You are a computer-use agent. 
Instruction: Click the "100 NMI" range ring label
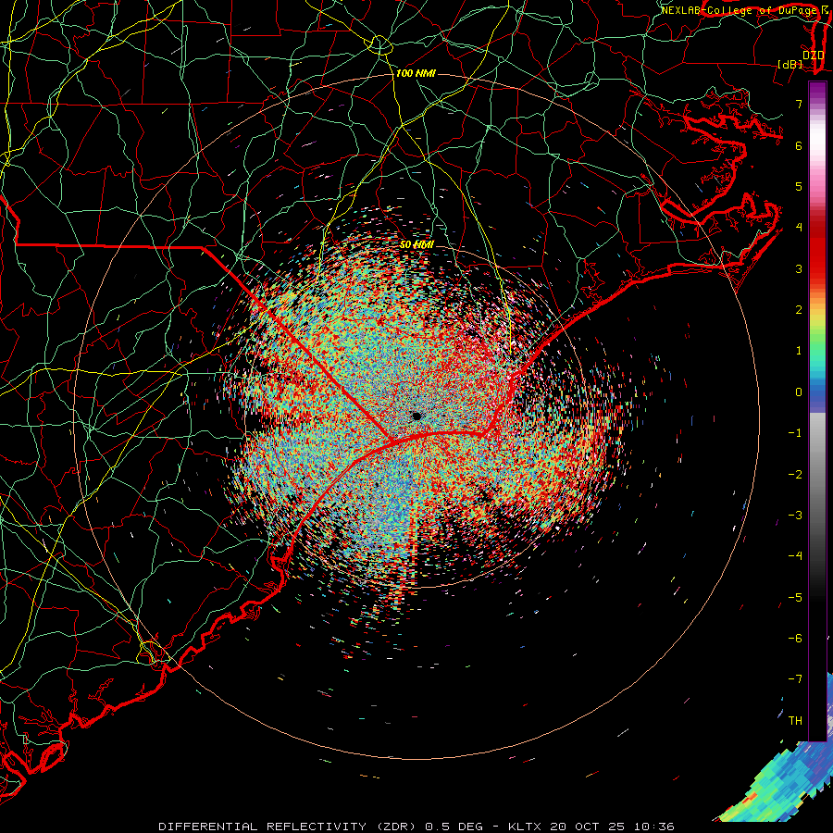point(416,73)
